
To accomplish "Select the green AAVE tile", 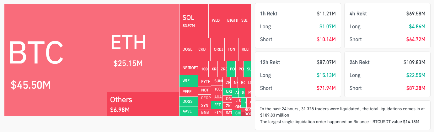I will click(188, 111).
